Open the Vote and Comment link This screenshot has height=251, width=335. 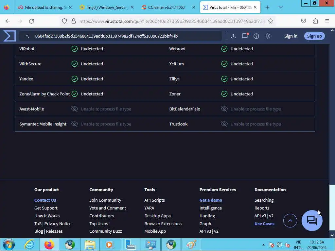(x=108, y=208)
